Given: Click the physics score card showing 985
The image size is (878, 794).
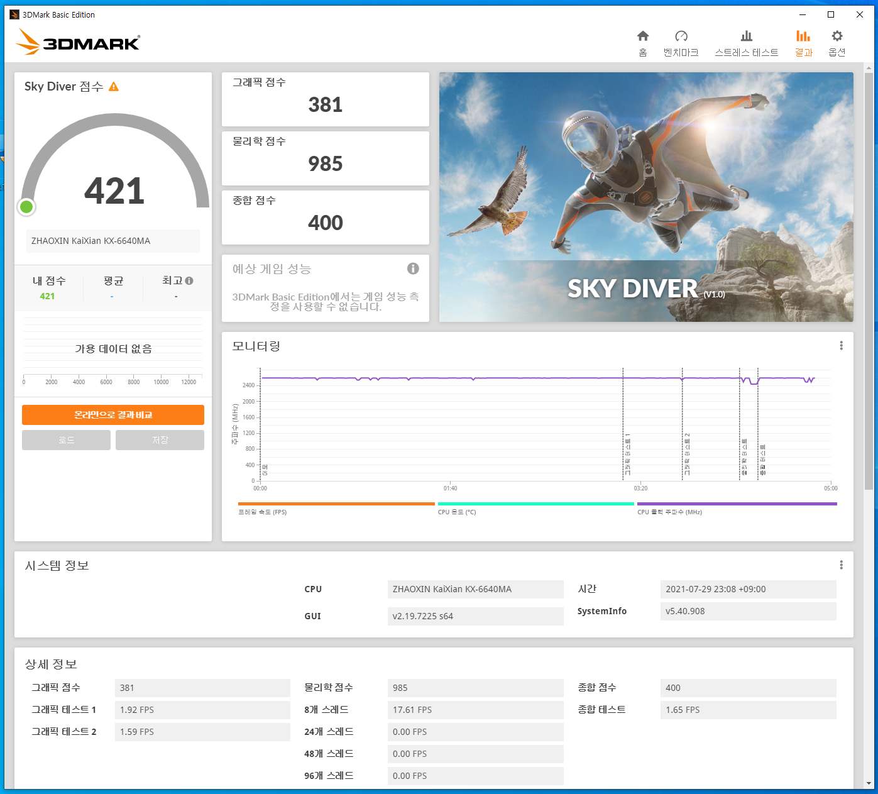Looking at the screenshot, I should tap(326, 158).
